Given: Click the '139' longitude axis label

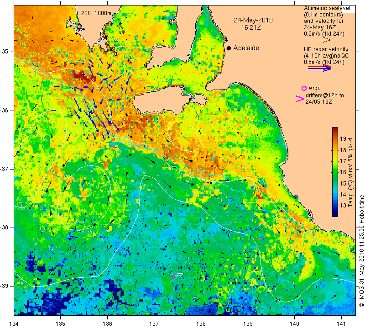Looking at the screenshot, I should tap(248, 324).
